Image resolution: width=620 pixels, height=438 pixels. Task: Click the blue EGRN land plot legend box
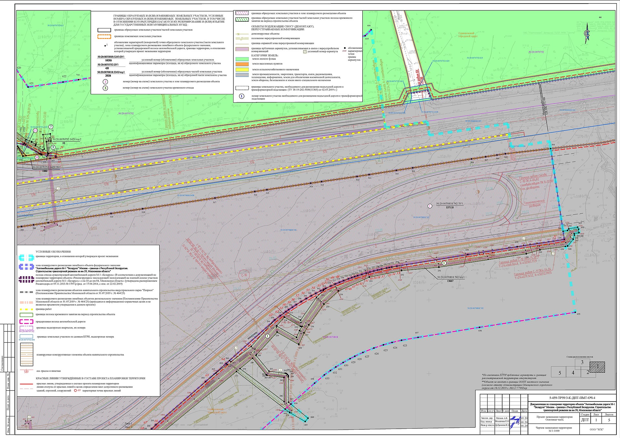(x=26, y=337)
